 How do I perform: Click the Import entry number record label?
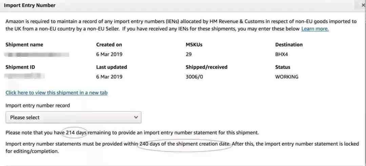pyautogui.click(x=38, y=105)
